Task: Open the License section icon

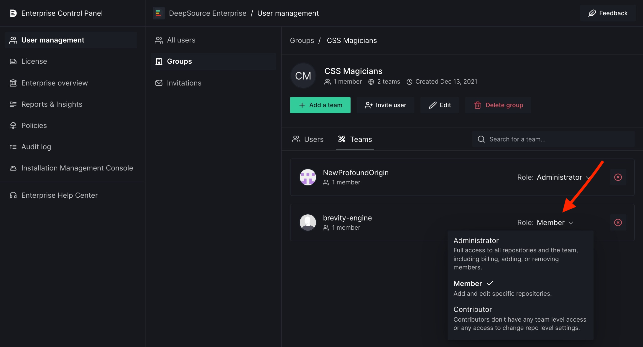Action: click(x=13, y=61)
